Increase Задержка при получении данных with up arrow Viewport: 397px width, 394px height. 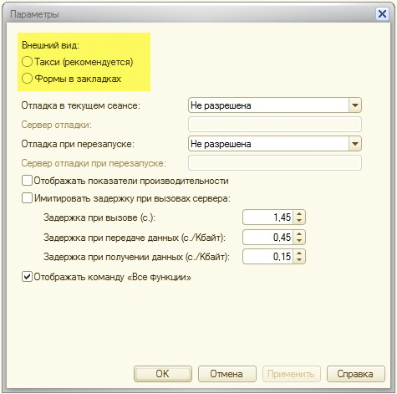(299, 253)
